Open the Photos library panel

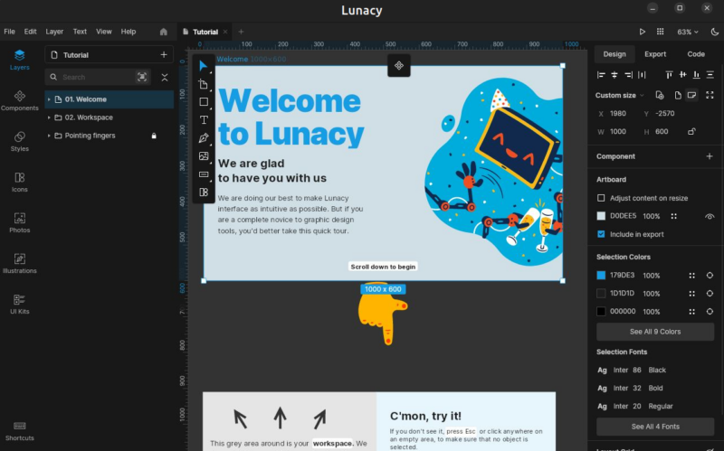tap(19, 222)
